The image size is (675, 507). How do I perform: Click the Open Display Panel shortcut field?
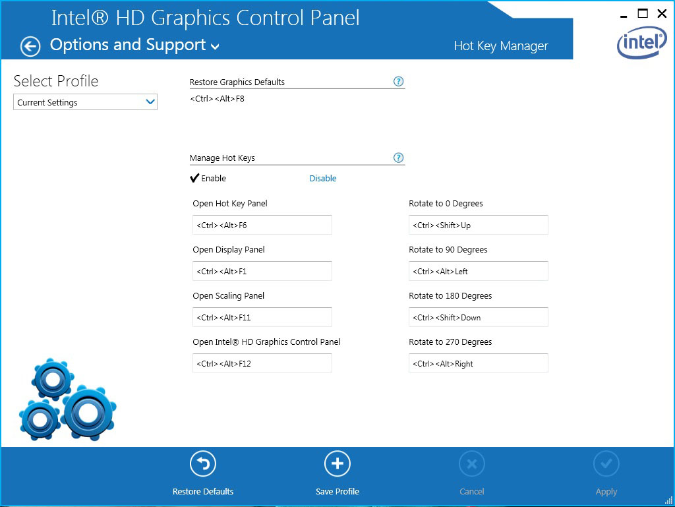coord(262,271)
